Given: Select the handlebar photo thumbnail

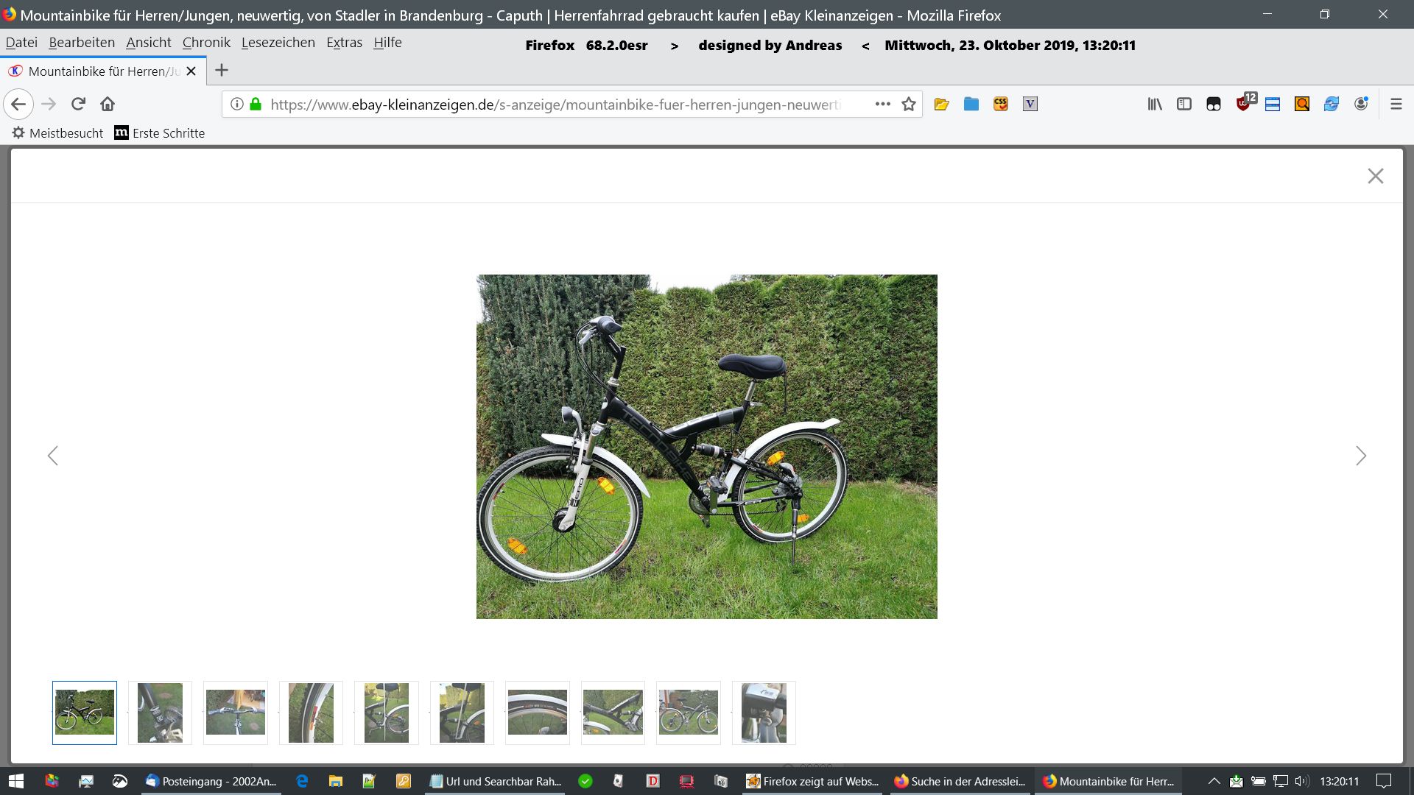Looking at the screenshot, I should click(235, 712).
